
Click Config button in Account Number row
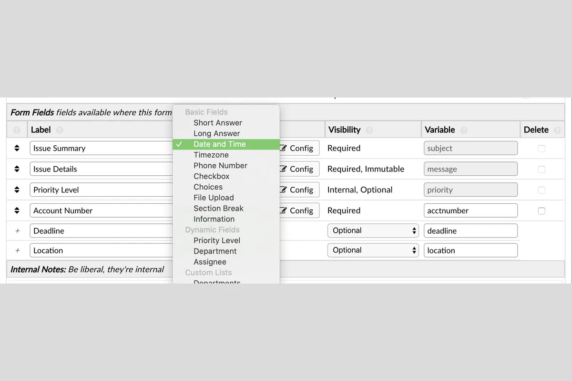click(298, 211)
